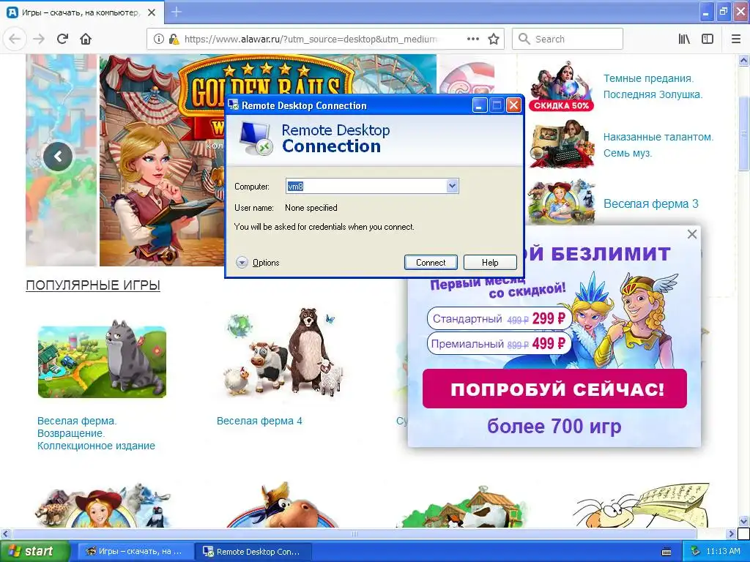
Task: Open Help in Remote Desktop Connection
Action: [490, 263]
